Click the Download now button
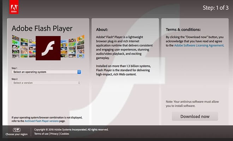This screenshot has width=233, height=141. 195,116
